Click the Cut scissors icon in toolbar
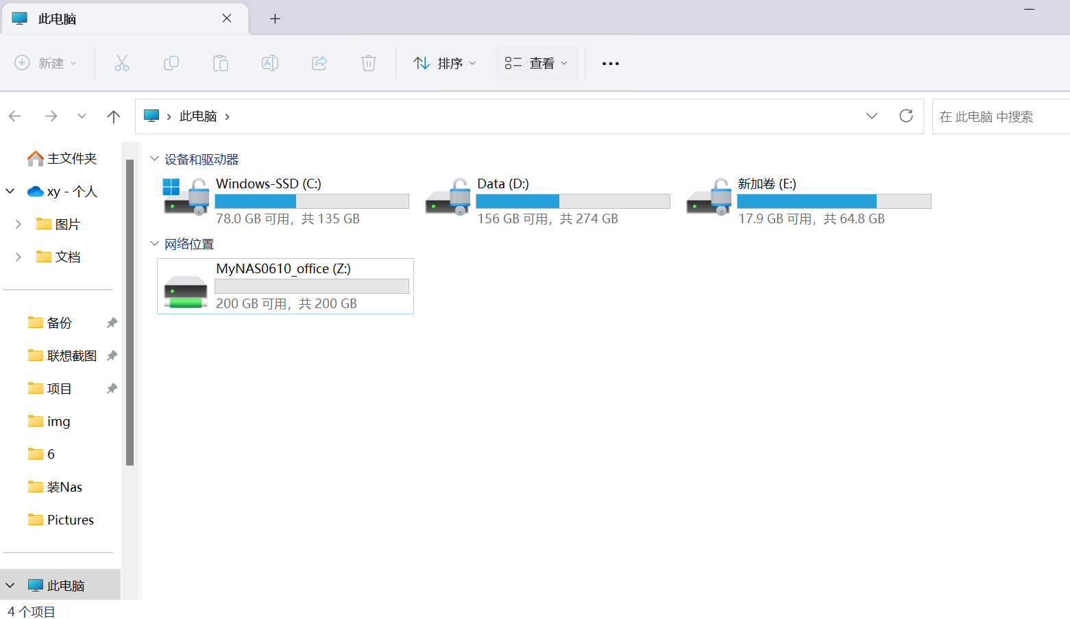1070x619 pixels. coord(122,63)
